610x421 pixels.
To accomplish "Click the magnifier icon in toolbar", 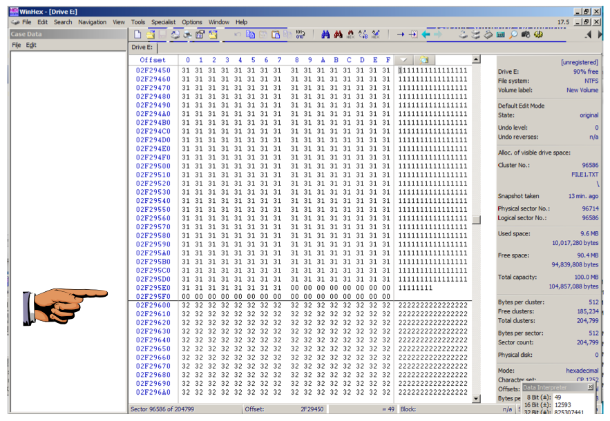I will (513, 34).
